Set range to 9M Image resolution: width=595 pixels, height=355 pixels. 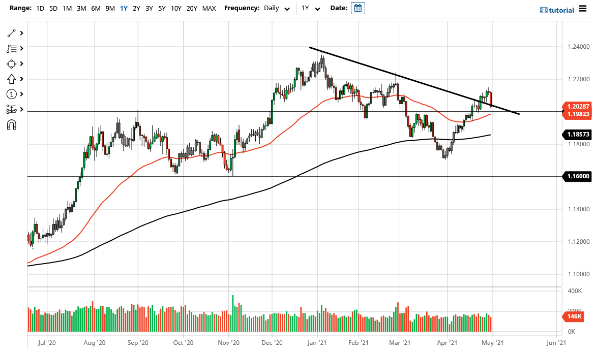click(x=110, y=8)
